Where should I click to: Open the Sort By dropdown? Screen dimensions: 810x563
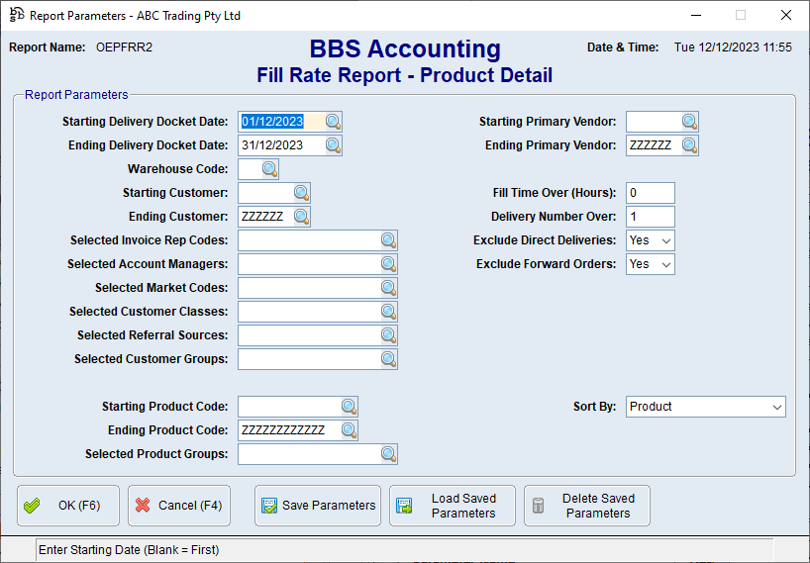pyautogui.click(x=776, y=407)
